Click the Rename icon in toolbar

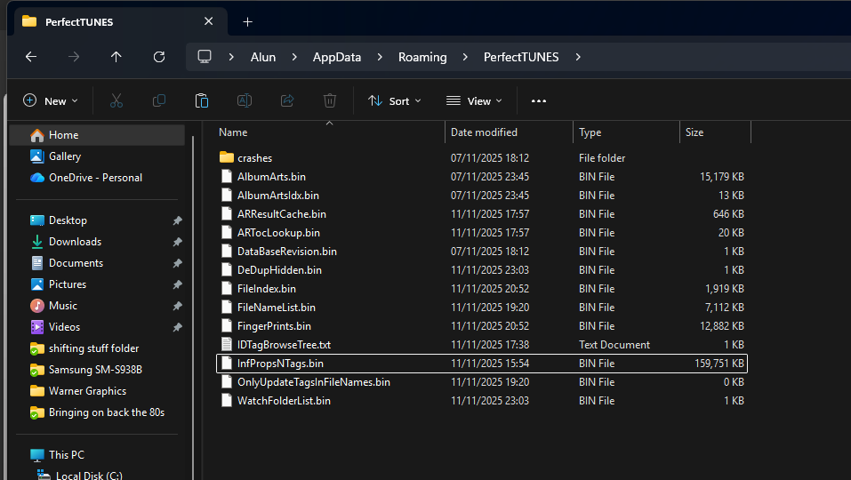(x=245, y=101)
